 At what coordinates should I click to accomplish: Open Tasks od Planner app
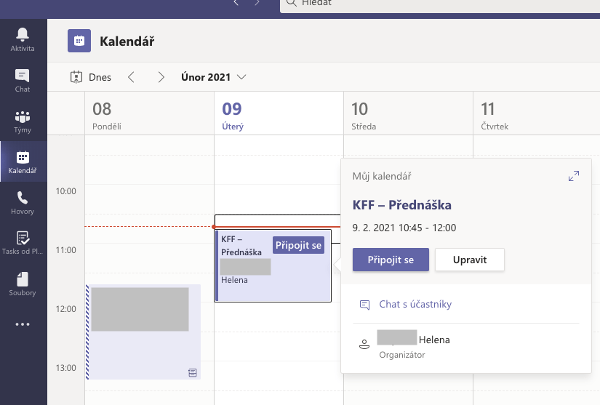(x=23, y=243)
